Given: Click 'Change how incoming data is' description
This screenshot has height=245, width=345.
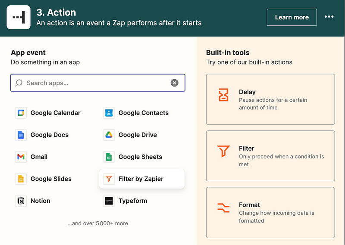Looking at the screenshot, I should point(276,217).
